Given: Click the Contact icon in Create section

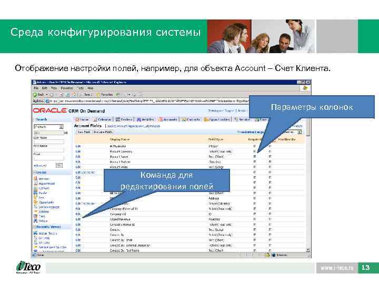Looking at the screenshot, I should click(36, 188).
